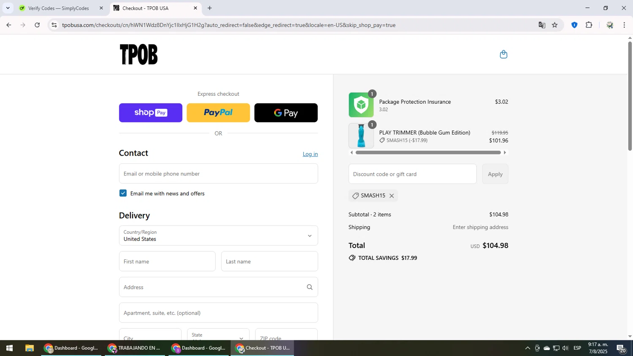The height and width of the screenshot is (356, 633).
Task: Switch to the Checkout TPOB USA tab
Action: pyautogui.click(x=155, y=8)
